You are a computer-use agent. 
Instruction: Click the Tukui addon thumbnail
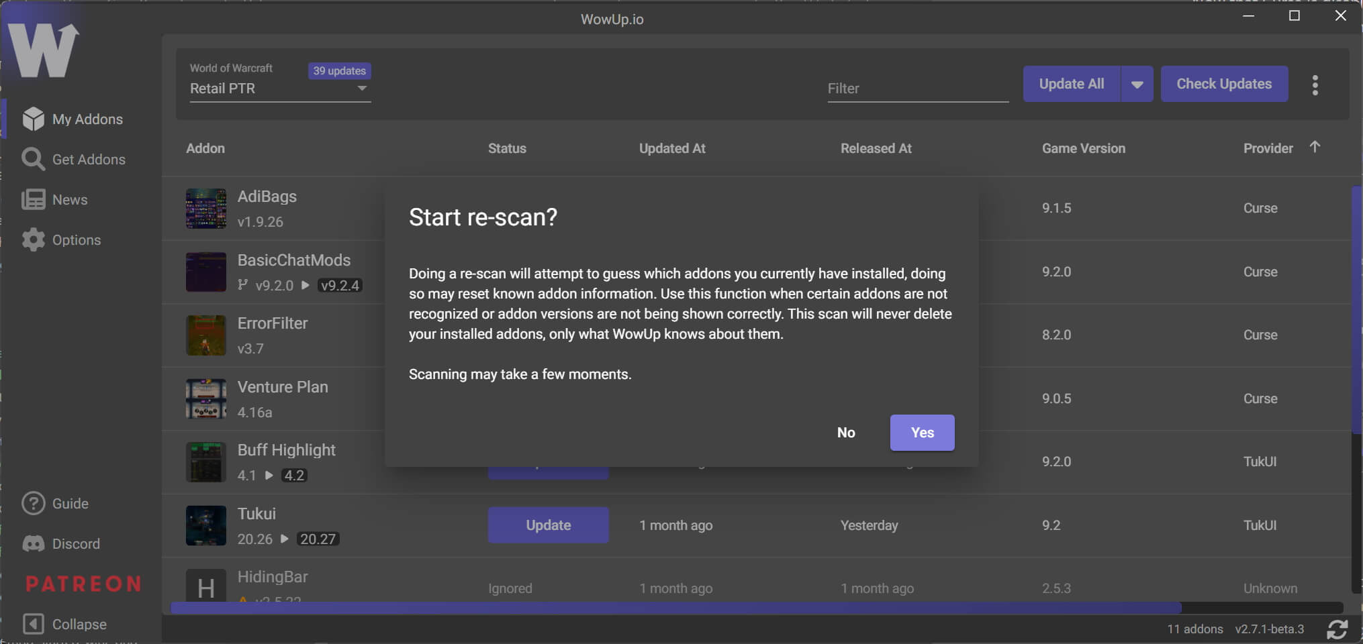(206, 525)
